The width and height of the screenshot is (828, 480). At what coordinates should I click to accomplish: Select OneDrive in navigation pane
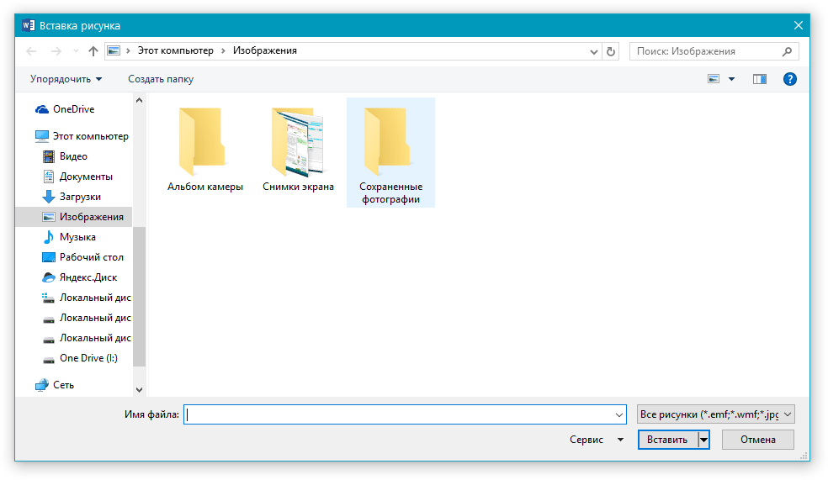click(x=73, y=109)
